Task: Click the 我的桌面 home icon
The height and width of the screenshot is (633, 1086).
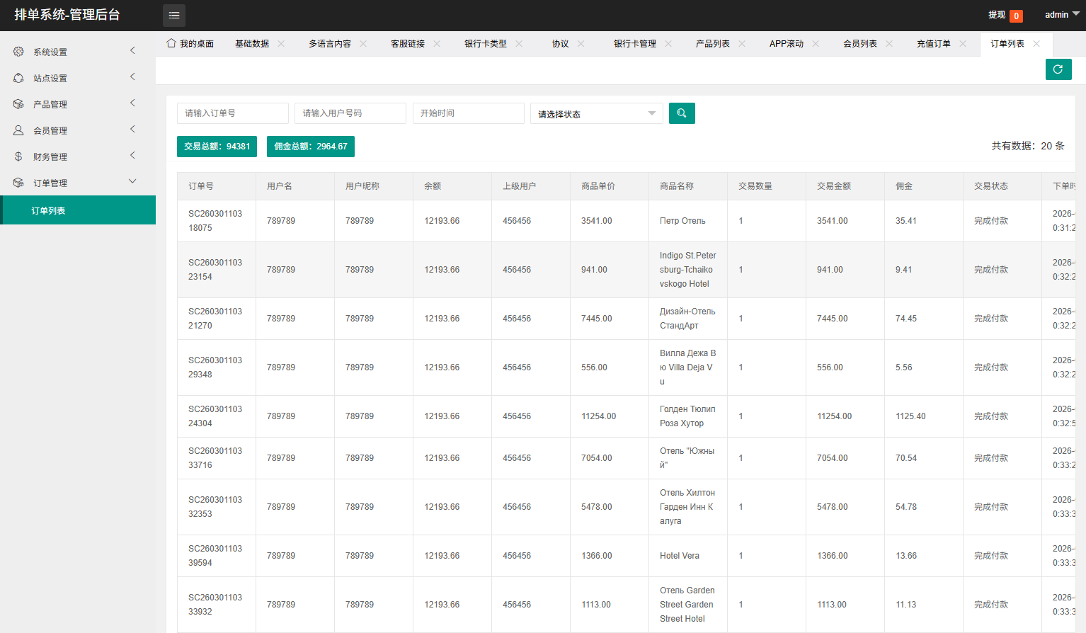Action: tap(171, 43)
